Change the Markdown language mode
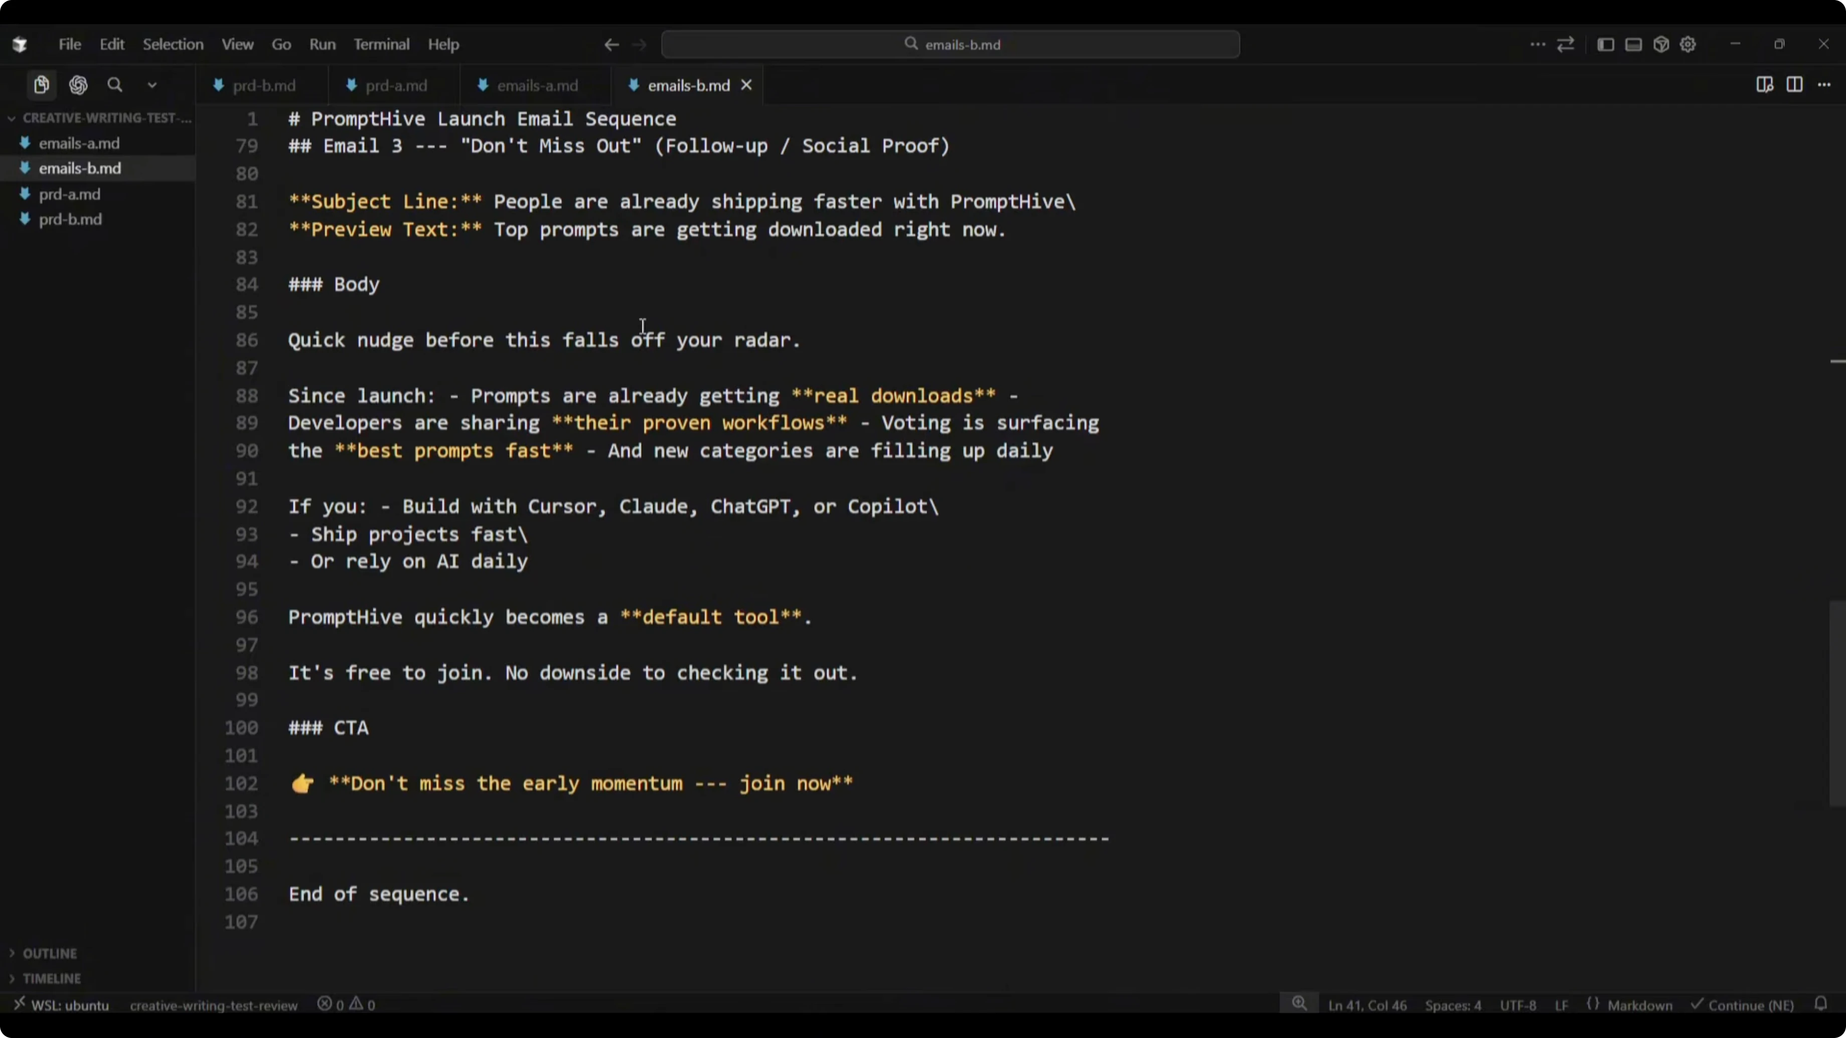1846x1038 pixels. [1640, 1005]
